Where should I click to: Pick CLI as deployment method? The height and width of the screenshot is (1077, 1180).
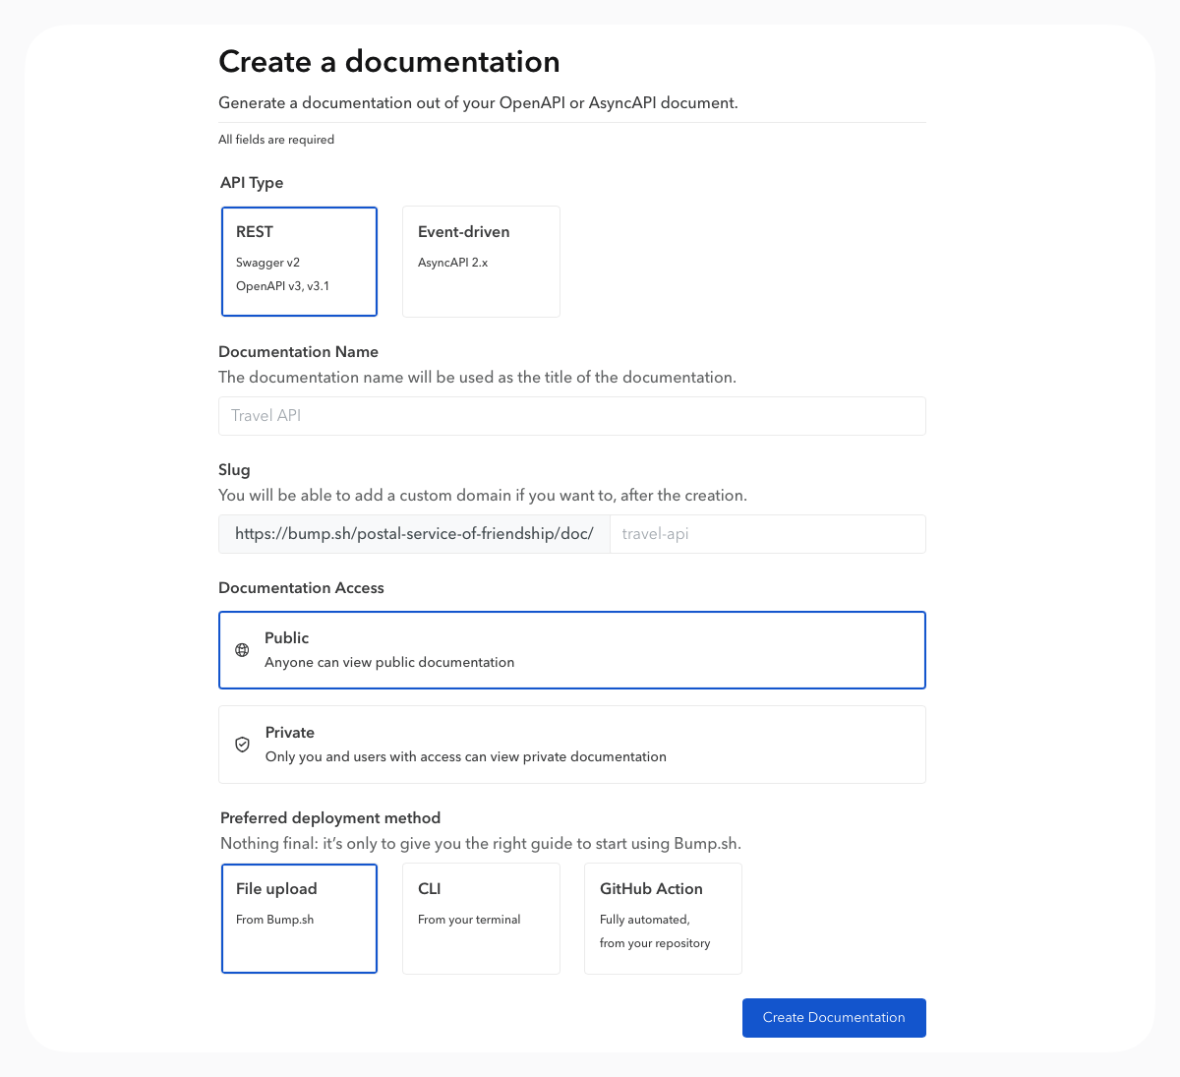[481, 918]
